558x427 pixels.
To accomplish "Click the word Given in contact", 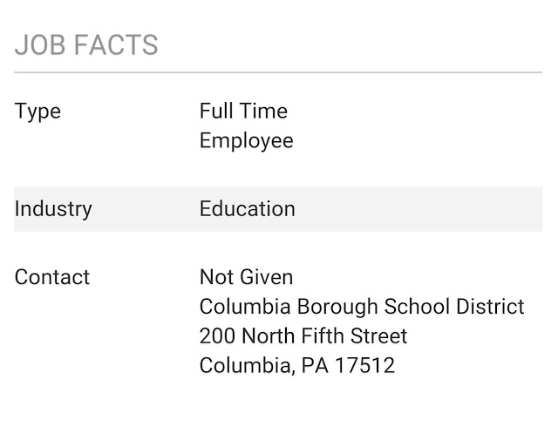I will [267, 277].
